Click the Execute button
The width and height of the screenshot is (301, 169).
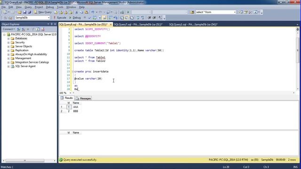coord(60,18)
